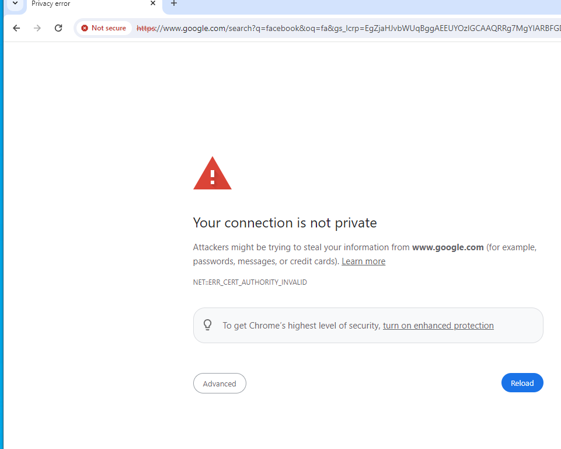561x449 pixels.
Task: Click the struck-through https in the URL
Action: [146, 28]
